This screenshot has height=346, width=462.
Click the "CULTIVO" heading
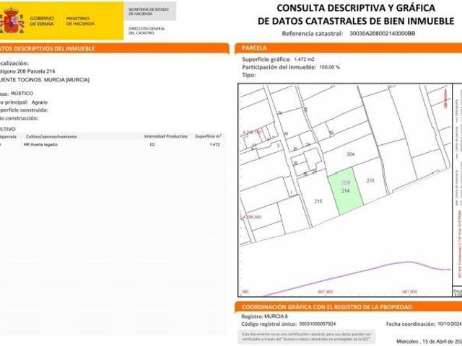(x=7, y=129)
